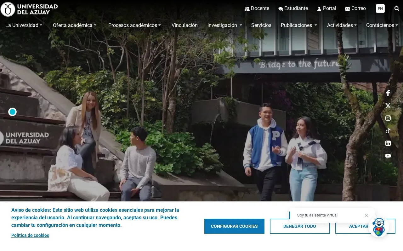
Task: Click the cyan circular slide indicator
Action: click(x=12, y=112)
